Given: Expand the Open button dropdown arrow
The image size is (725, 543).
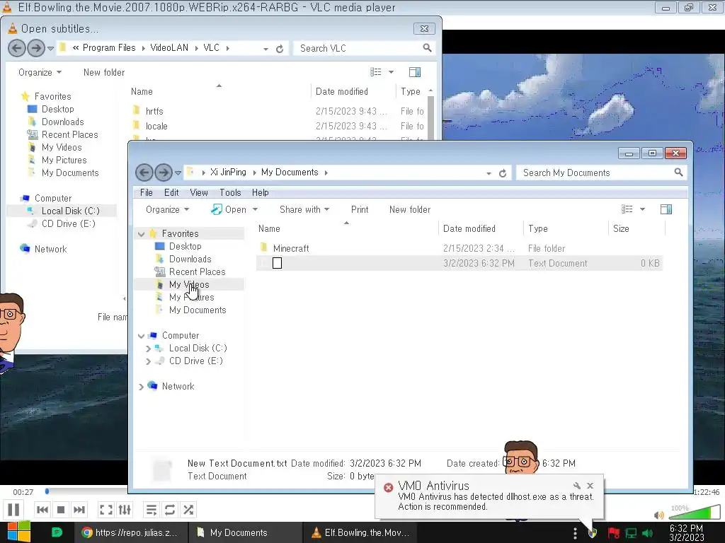Looking at the screenshot, I should (x=255, y=209).
